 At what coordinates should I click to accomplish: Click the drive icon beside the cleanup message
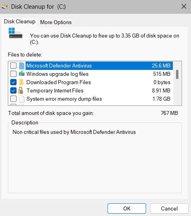(15, 33)
